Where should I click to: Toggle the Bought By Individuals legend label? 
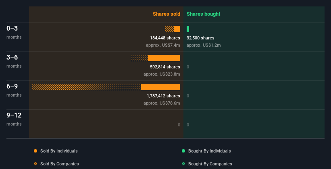pos(209,151)
